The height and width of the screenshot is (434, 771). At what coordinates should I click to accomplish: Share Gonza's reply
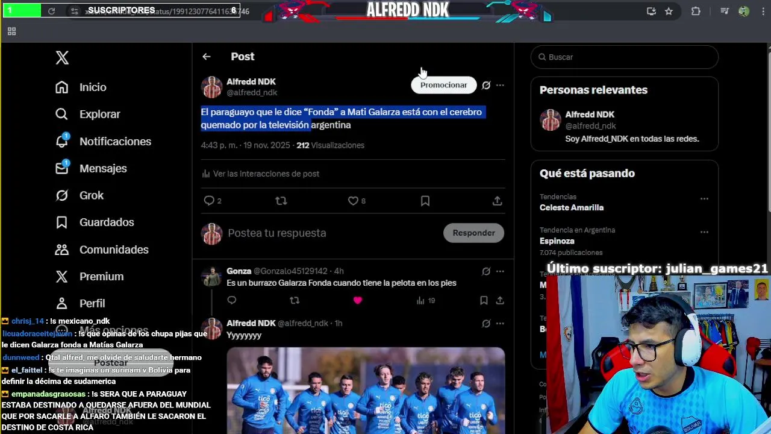(x=500, y=300)
